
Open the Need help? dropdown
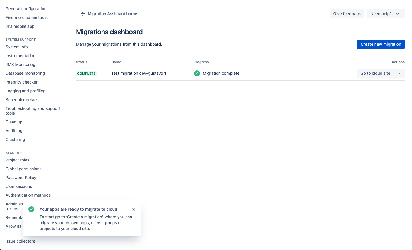(x=385, y=14)
